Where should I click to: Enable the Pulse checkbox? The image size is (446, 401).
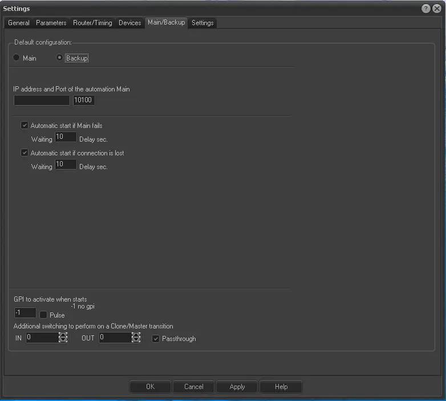(43, 315)
